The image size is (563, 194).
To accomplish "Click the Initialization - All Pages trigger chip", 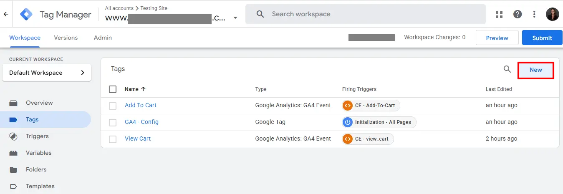I will click(x=379, y=122).
